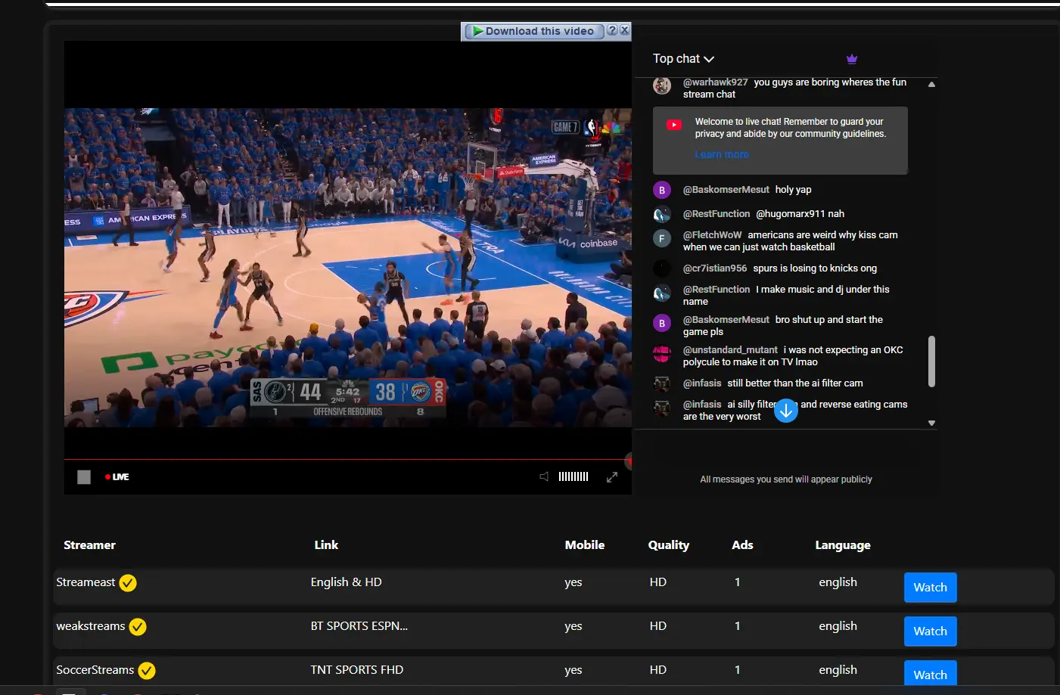Click the Download this video button
This screenshot has height=695, width=1060.
click(x=533, y=31)
